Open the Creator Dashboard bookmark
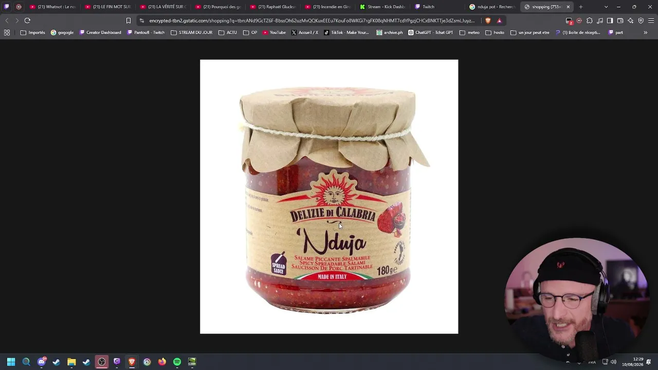Image resolution: width=658 pixels, height=370 pixels. pos(100,32)
